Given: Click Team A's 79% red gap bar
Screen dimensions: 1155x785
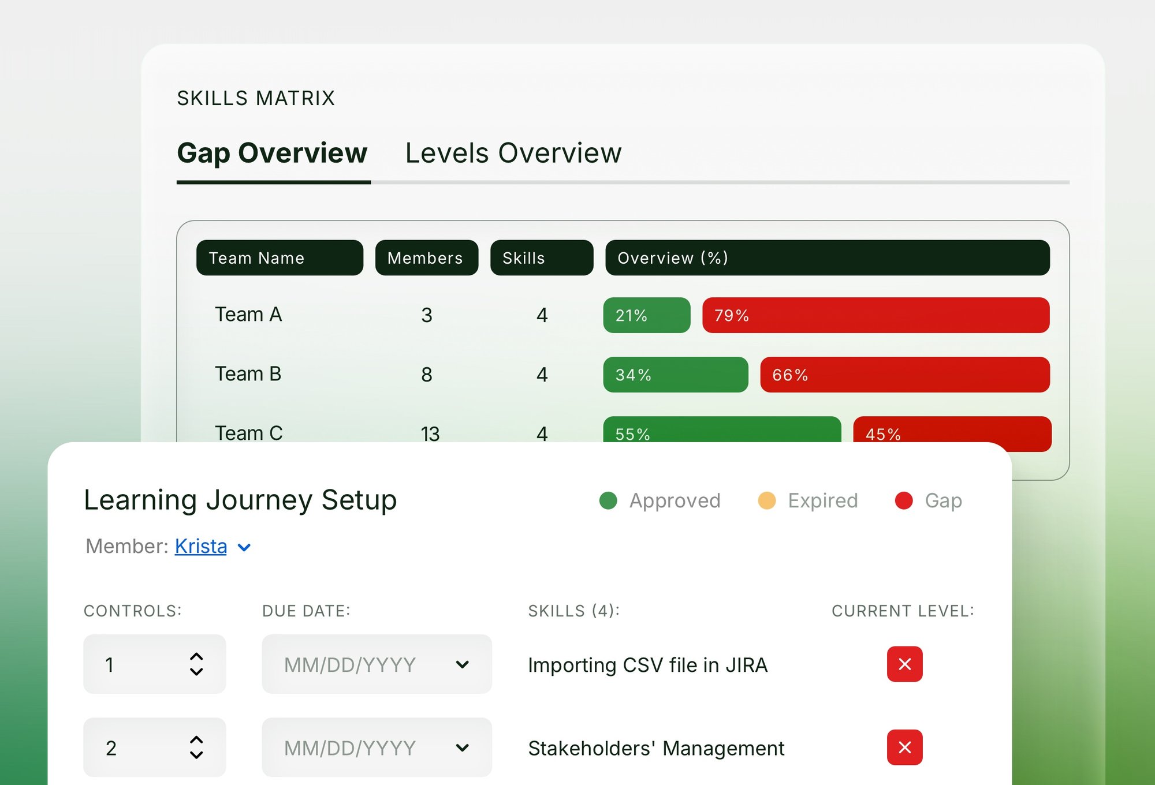Looking at the screenshot, I should (876, 315).
